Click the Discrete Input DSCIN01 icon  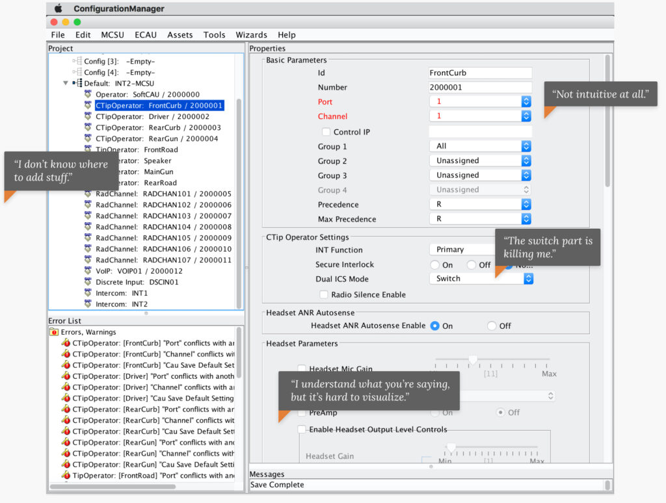(x=88, y=282)
